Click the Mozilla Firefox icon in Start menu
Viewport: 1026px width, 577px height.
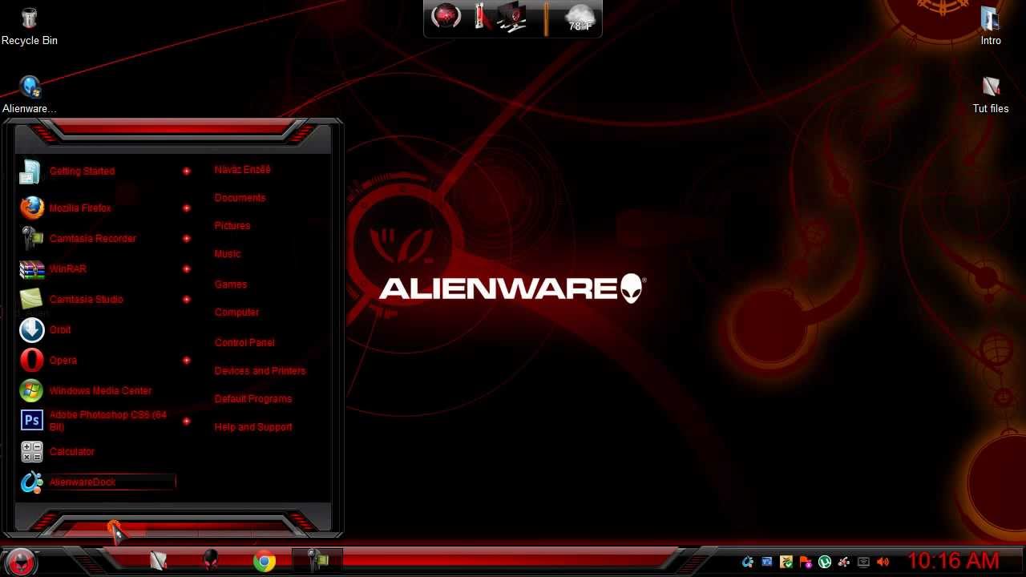pos(31,208)
